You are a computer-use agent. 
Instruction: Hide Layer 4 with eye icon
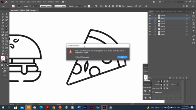[150, 26]
